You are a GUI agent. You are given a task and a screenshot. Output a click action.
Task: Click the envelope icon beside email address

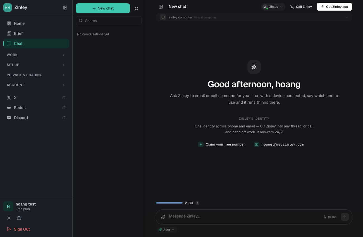(x=257, y=144)
